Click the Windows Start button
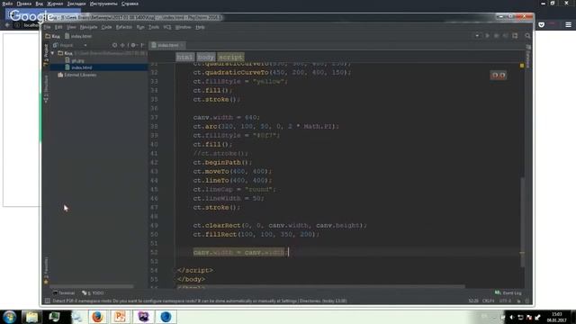 pyautogui.click(x=10, y=317)
